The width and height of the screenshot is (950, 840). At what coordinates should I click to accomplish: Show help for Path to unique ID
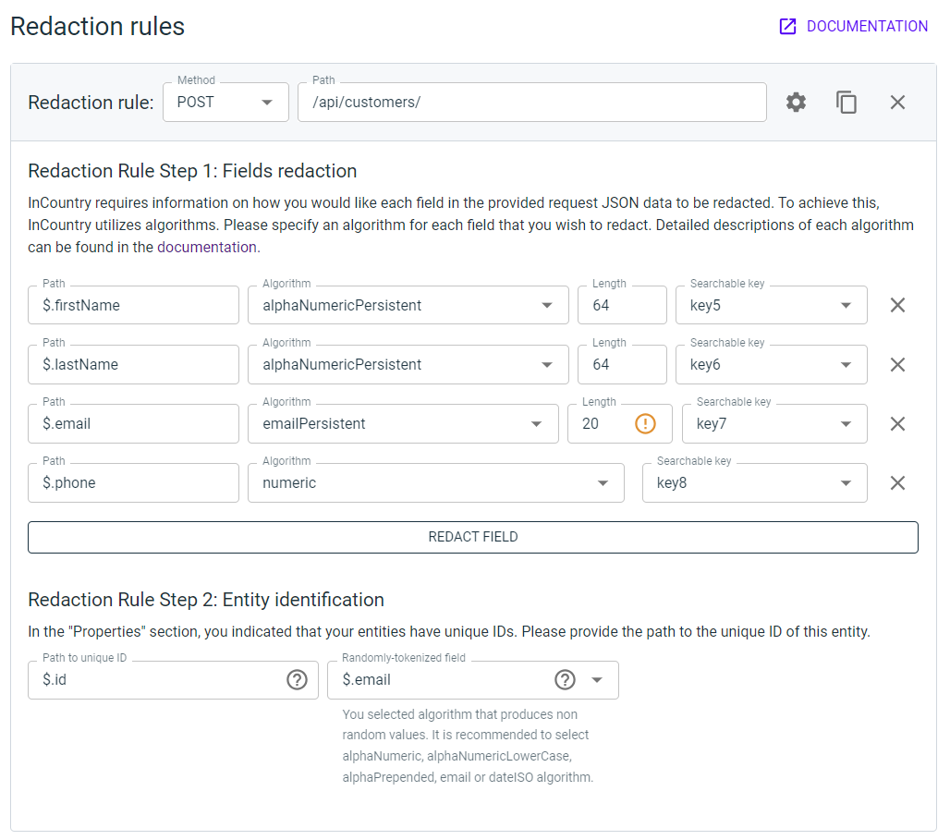[297, 680]
